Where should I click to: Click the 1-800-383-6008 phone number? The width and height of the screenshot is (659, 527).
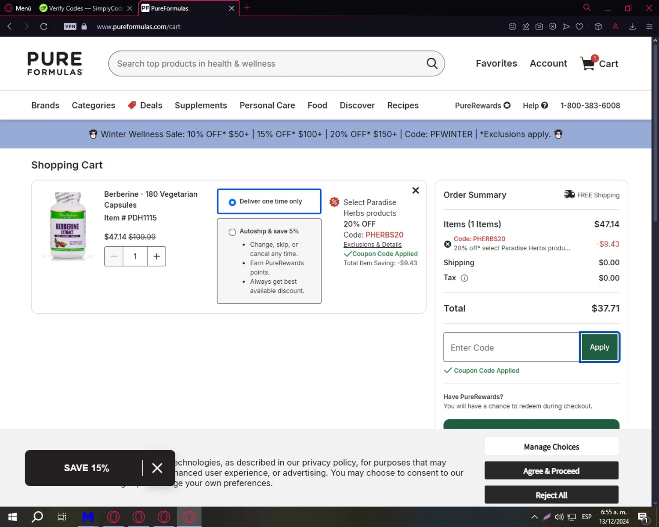[590, 105]
